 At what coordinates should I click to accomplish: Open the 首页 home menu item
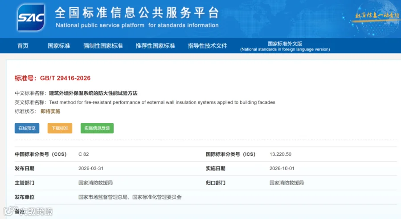pyautogui.click(x=23, y=46)
